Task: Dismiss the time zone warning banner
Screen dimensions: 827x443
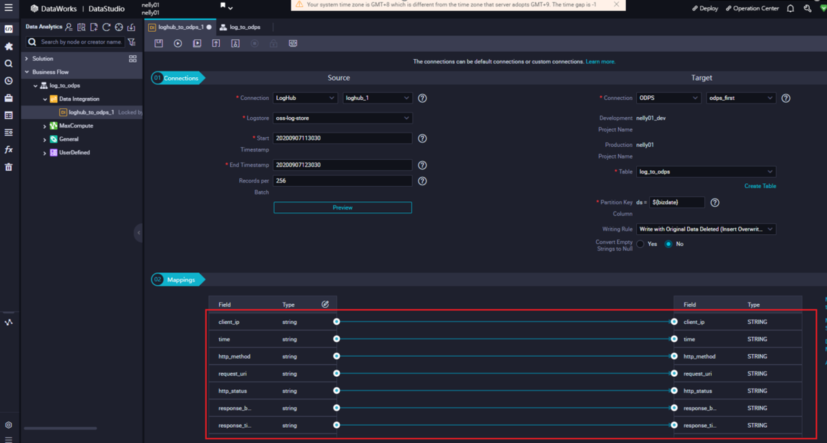Action: [x=616, y=4]
